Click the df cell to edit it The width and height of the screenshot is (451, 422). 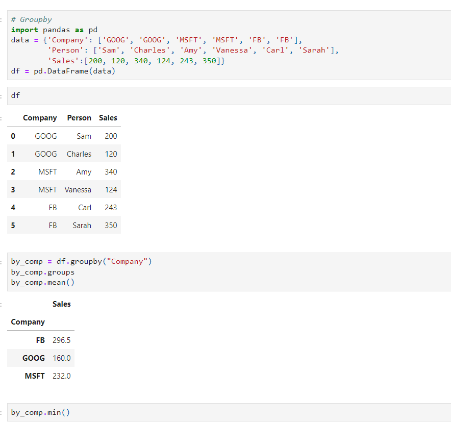tap(15, 95)
